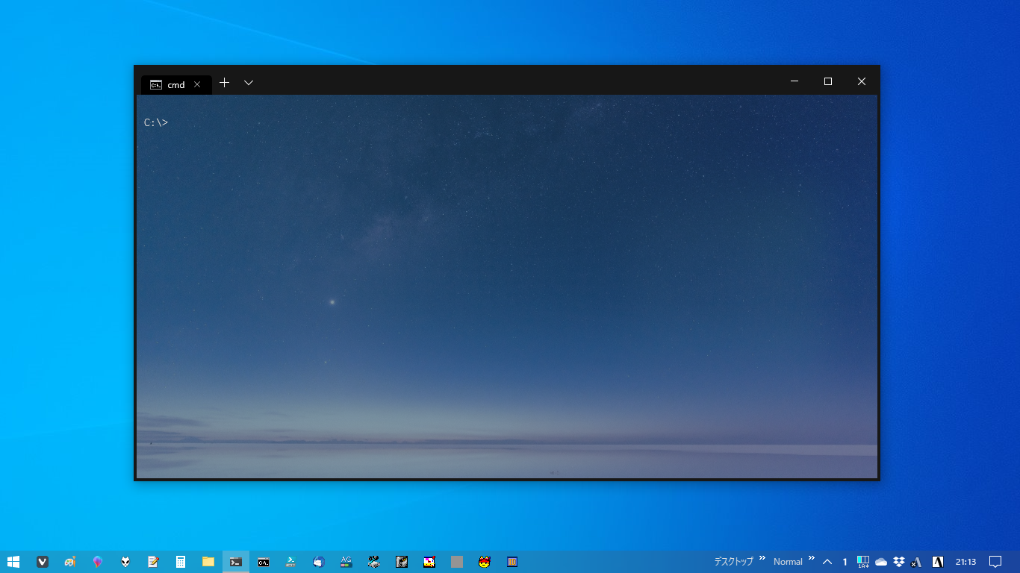Viewport: 1020px width, 573px height.
Task: Select the cmd tab
Action: point(176,84)
